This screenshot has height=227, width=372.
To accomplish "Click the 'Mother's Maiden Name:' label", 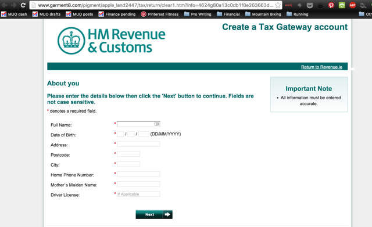I will (x=74, y=185).
